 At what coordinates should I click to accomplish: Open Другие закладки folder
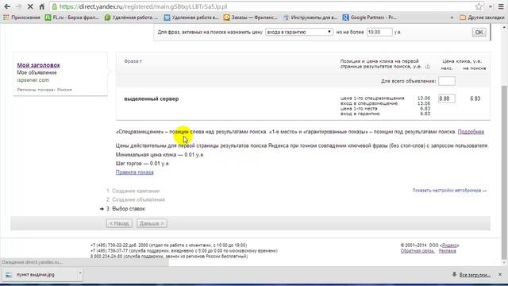tap(482, 17)
